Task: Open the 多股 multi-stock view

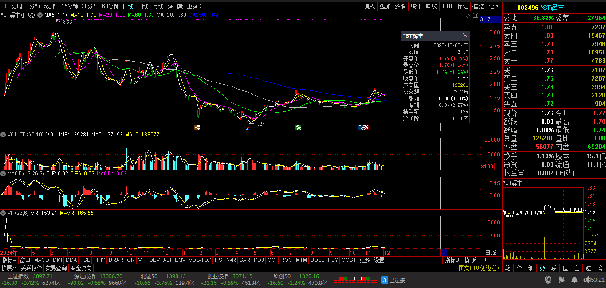Action: pos(400,6)
